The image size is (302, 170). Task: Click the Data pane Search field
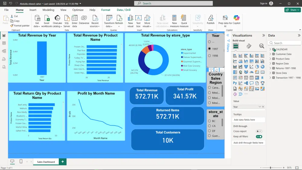(x=284, y=43)
